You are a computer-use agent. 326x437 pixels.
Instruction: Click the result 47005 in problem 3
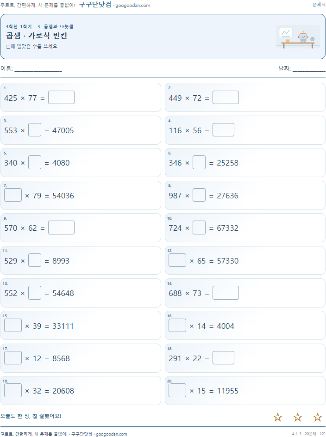(63, 130)
